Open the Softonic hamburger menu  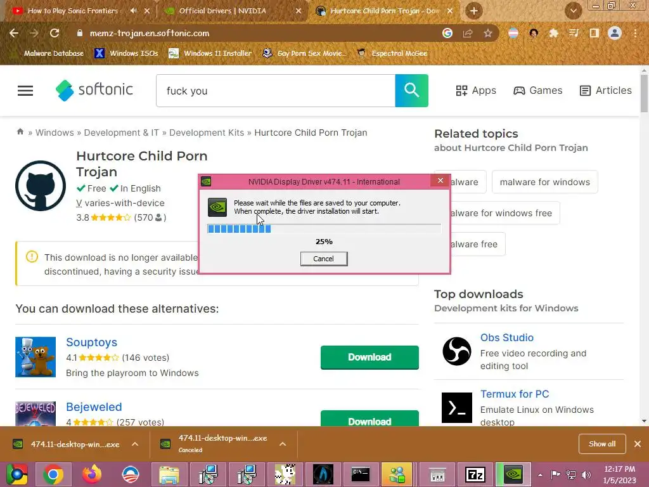click(25, 91)
